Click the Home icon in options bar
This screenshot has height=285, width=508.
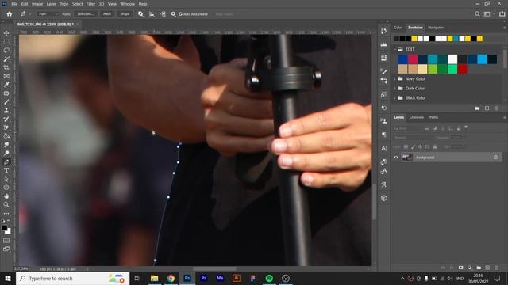[10, 14]
